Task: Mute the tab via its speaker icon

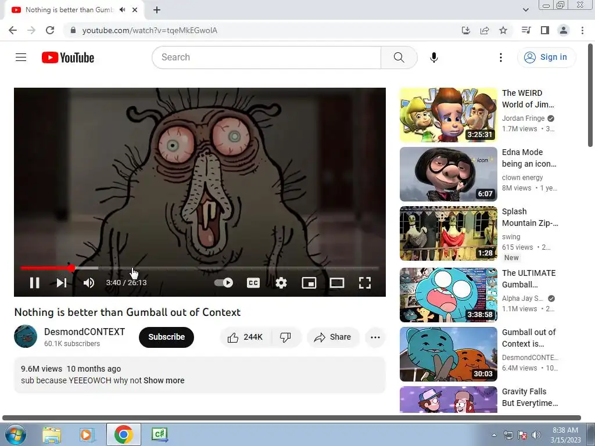Action: pyautogui.click(x=122, y=10)
